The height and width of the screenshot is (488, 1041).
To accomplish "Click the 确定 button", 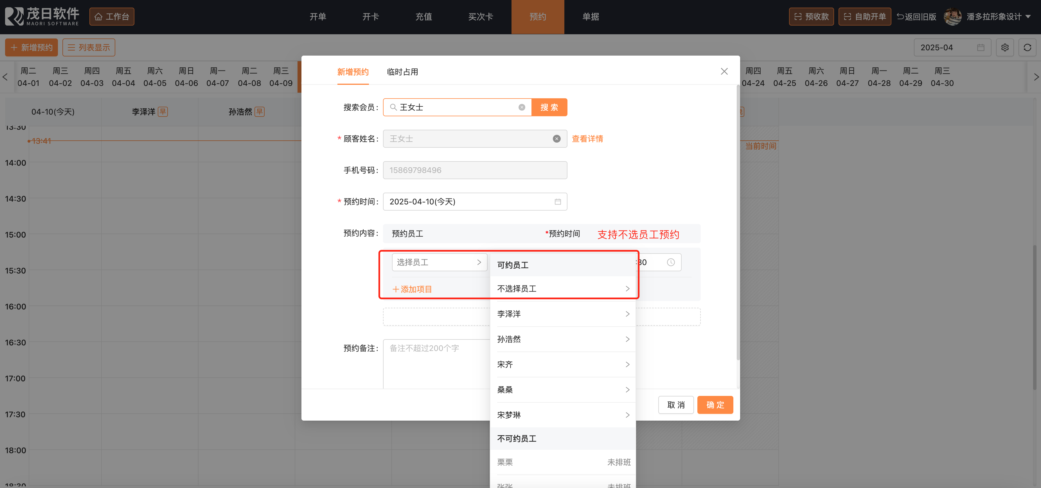I will coord(715,405).
